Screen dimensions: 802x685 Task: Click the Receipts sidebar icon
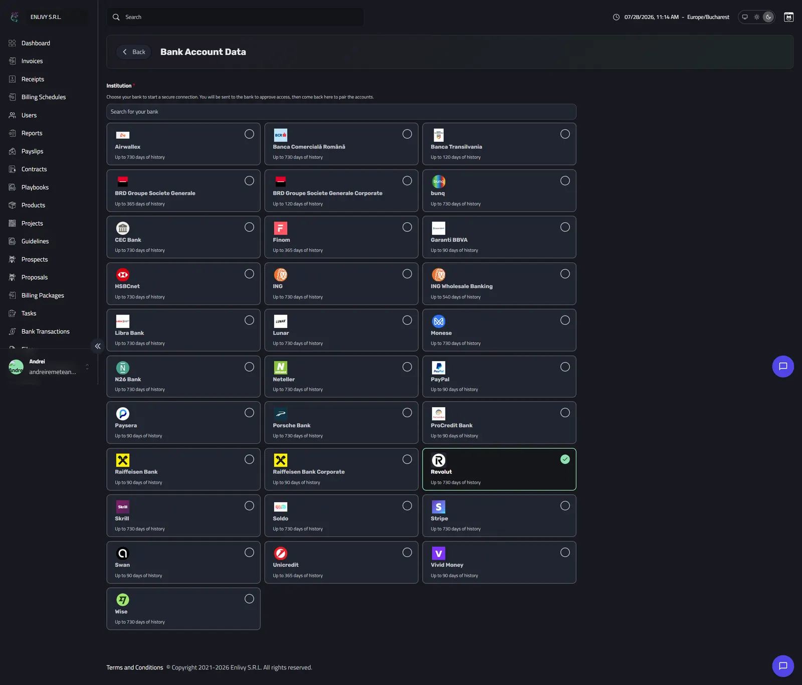[x=13, y=79]
